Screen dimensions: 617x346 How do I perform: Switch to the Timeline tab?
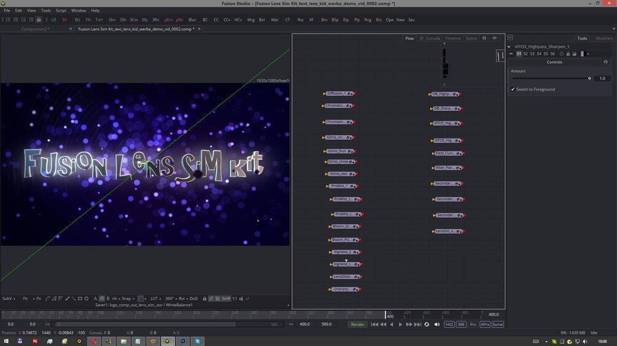coord(453,39)
